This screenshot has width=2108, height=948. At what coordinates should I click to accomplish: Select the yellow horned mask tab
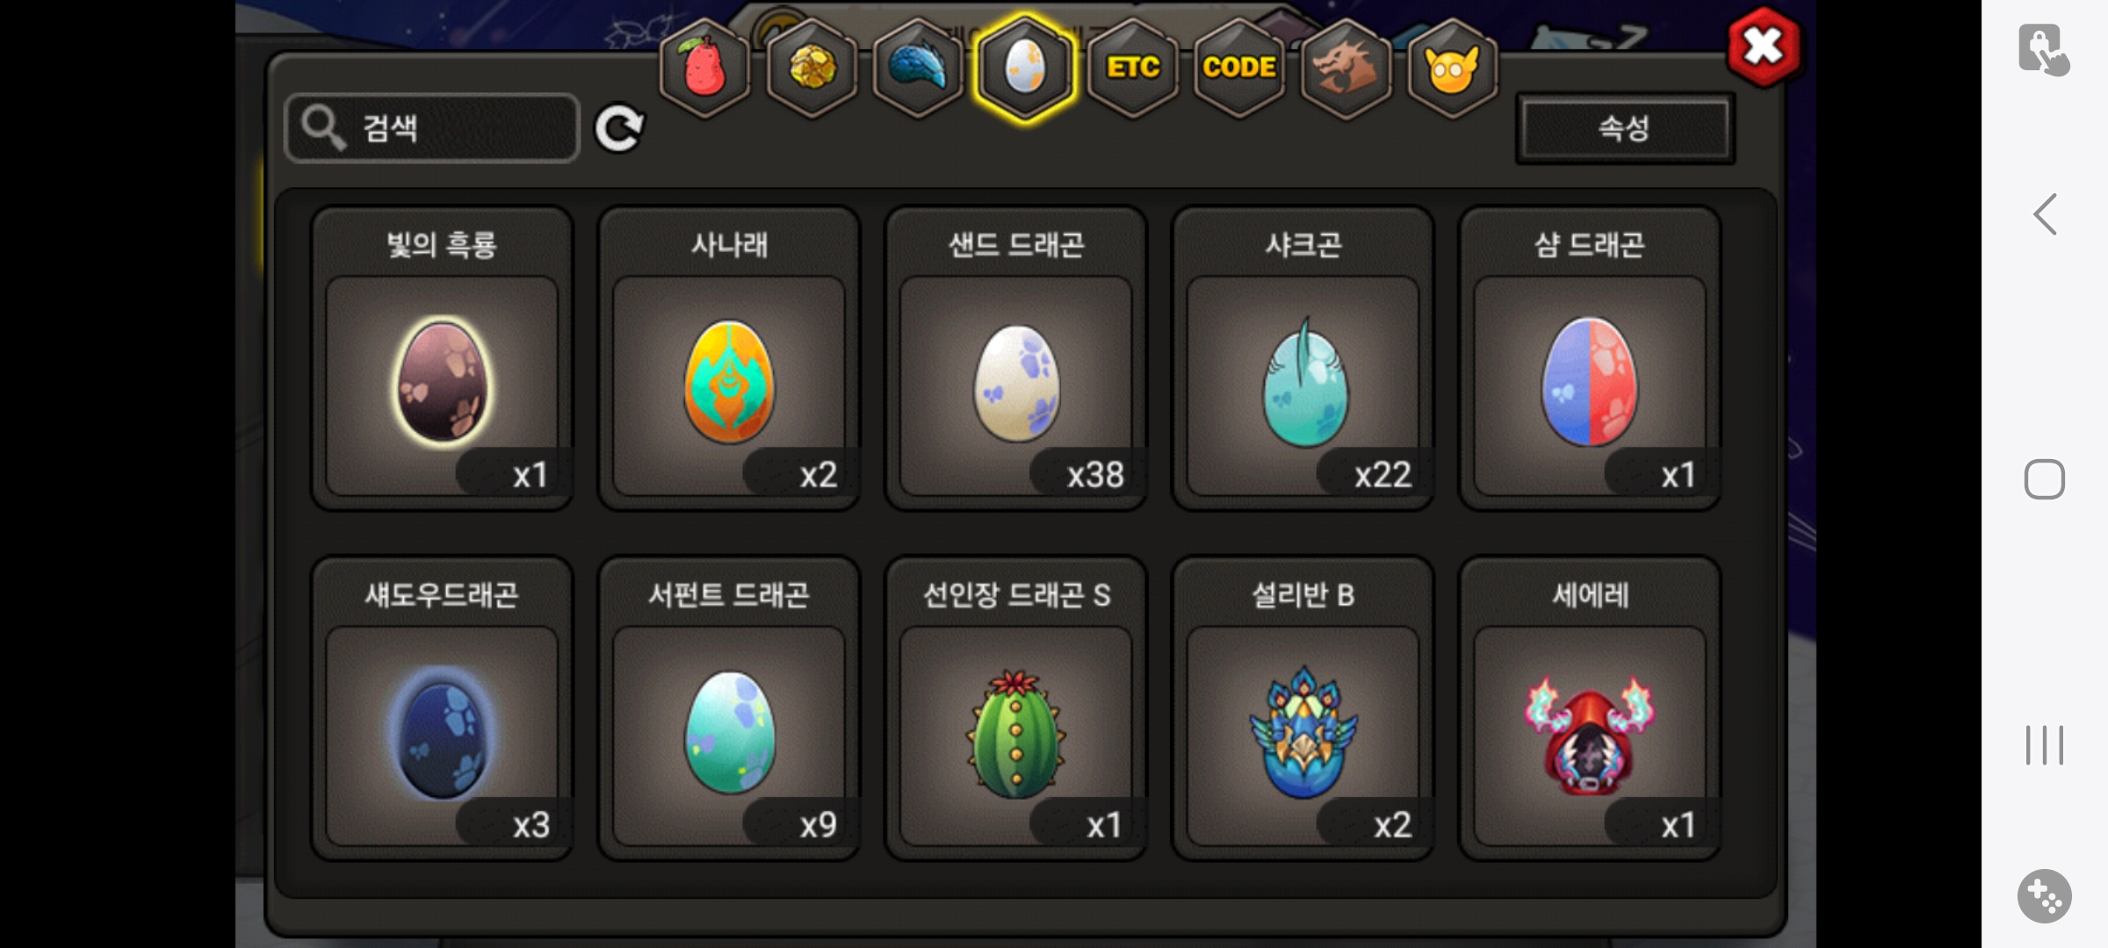pyautogui.click(x=1453, y=68)
